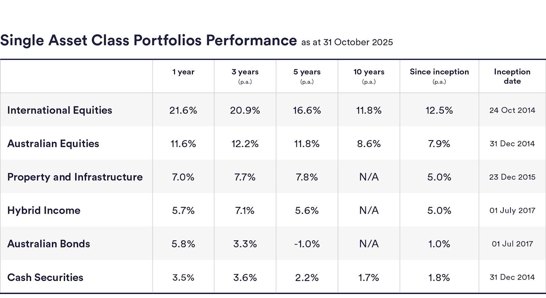Click the 24 Oct 2014 inception date

pos(512,110)
